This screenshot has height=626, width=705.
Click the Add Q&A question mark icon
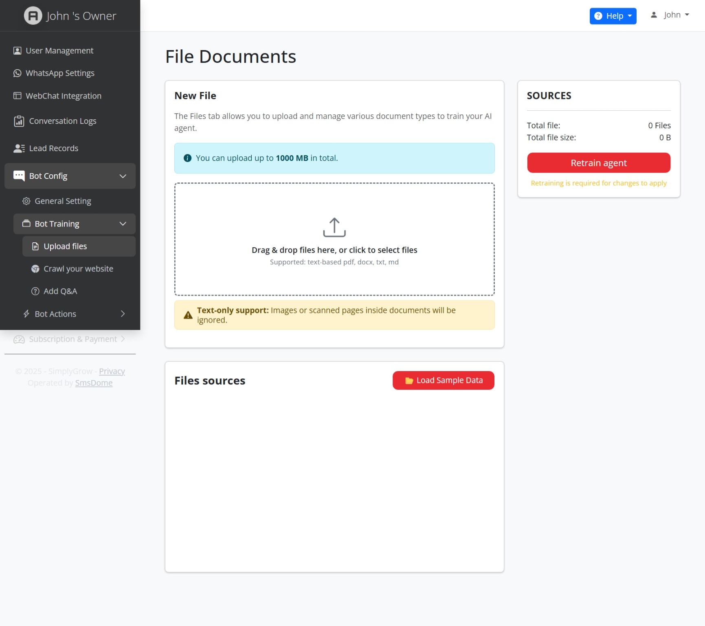click(x=35, y=291)
